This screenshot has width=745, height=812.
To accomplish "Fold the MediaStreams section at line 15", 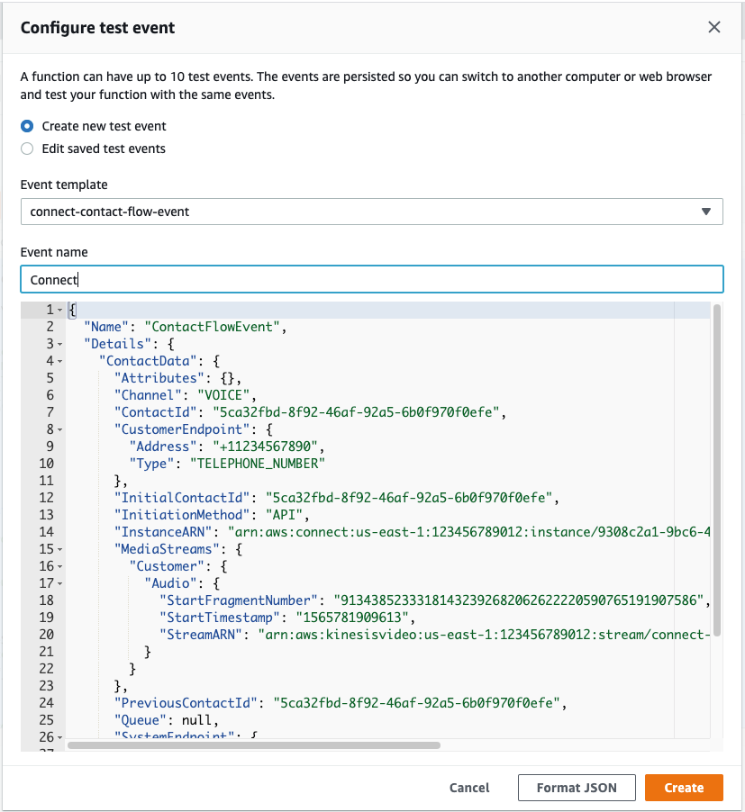I will click(59, 548).
